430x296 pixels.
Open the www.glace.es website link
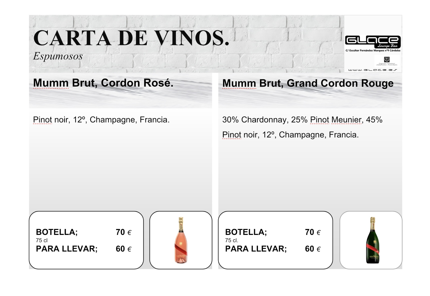tap(373, 70)
